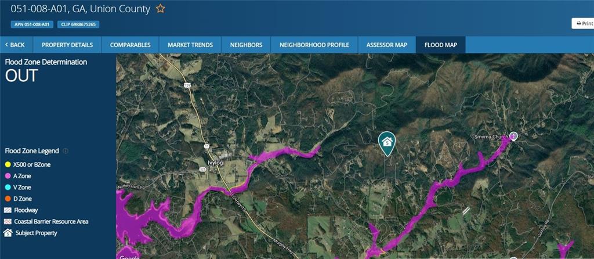Click the subject property house pin on map
Screen dimensions: 594x259
point(387,143)
